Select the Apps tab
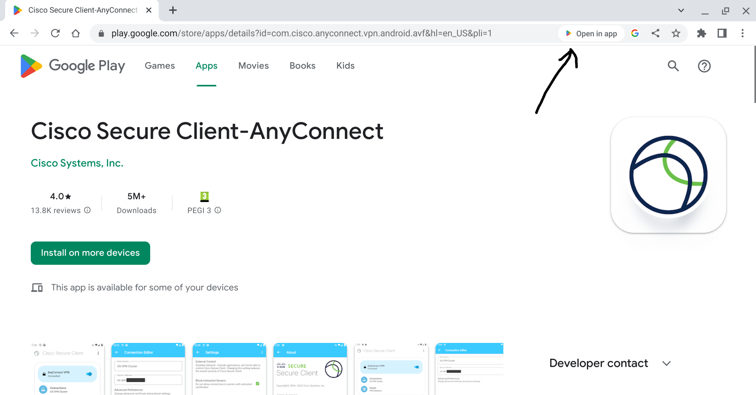 point(207,66)
